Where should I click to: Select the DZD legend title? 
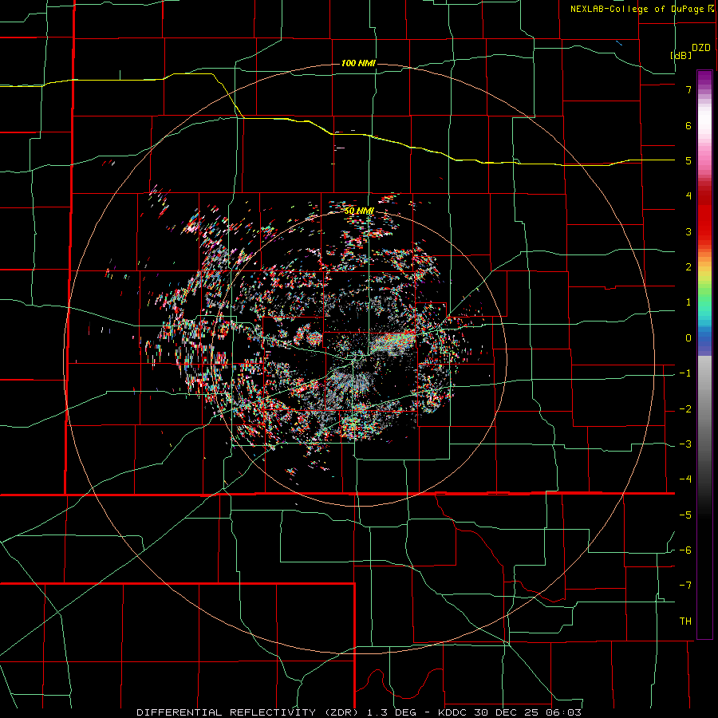point(701,48)
